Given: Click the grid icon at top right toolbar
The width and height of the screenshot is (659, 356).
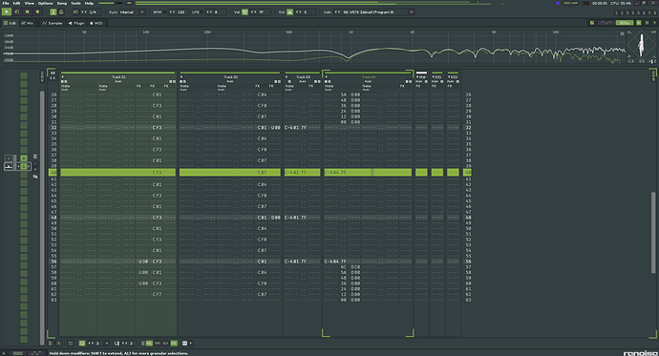Looking at the screenshot, I should 647,23.
